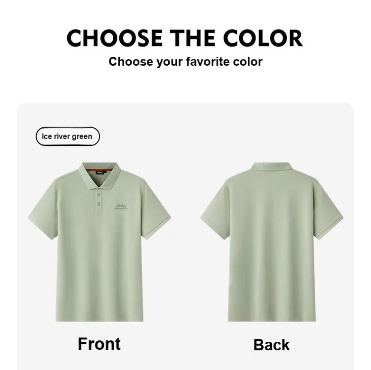Click the bottom hem of the front shirt
Viewport: 371px width, 370px height.
(x=99, y=320)
